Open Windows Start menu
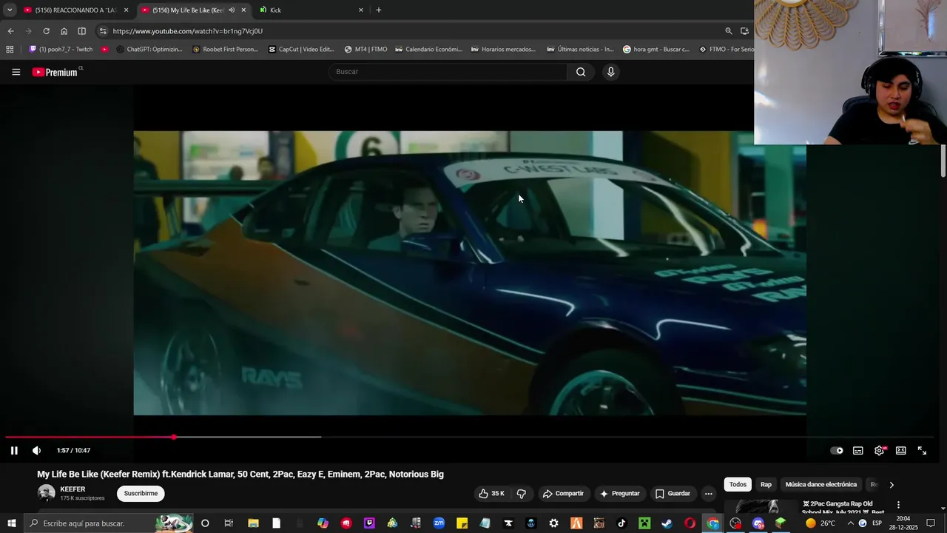The image size is (947, 533). click(10, 523)
